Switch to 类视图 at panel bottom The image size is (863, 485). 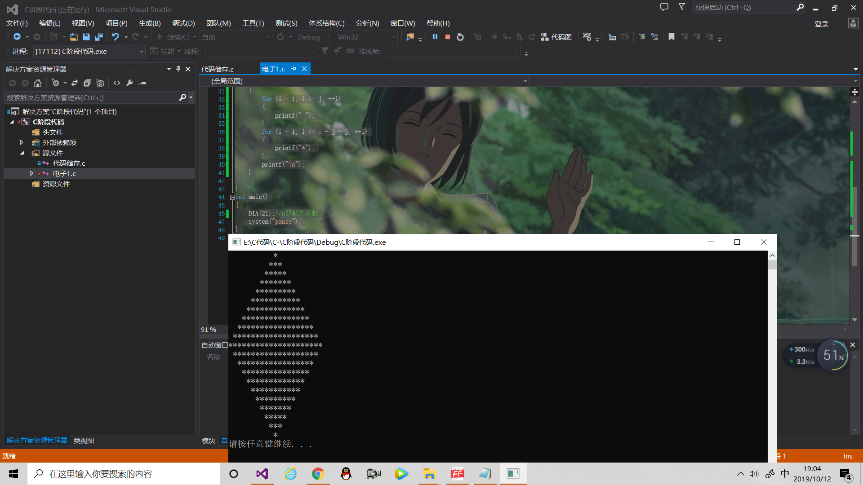[x=84, y=441]
